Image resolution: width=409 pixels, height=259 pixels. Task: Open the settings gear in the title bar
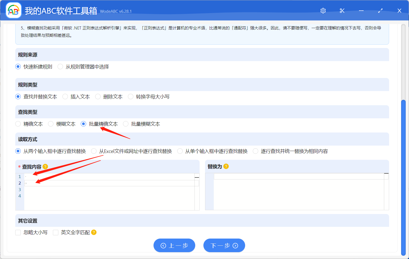(x=323, y=11)
